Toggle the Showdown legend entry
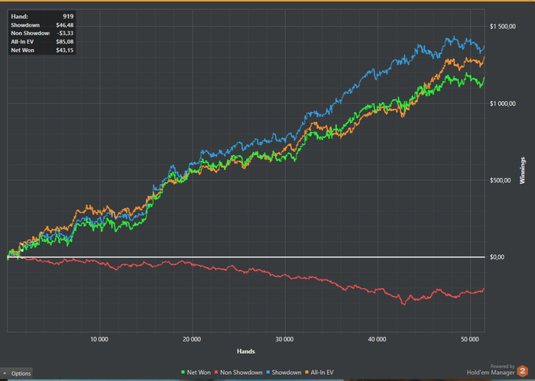The width and height of the screenshot is (535, 381). click(284, 373)
